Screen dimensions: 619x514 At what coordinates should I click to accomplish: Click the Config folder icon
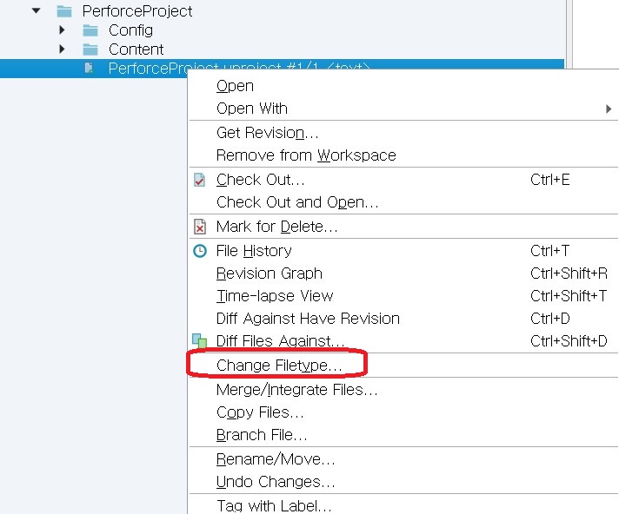90,30
